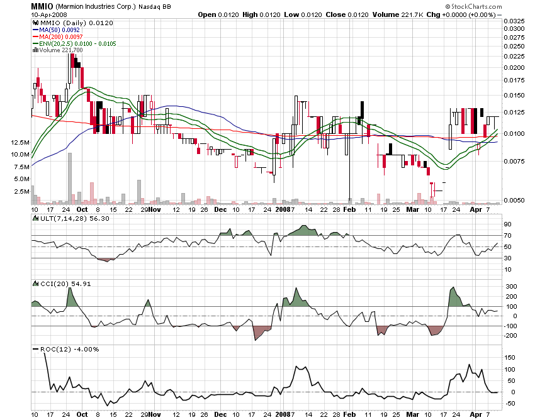This screenshot has height=420, width=535.
Task: Click the 0.0075 price axis label
Action: [514, 161]
